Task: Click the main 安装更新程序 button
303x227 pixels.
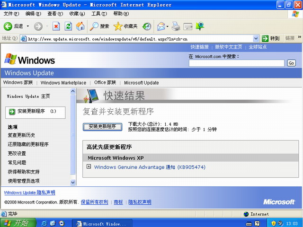Action: pyautogui.click(x=102, y=127)
